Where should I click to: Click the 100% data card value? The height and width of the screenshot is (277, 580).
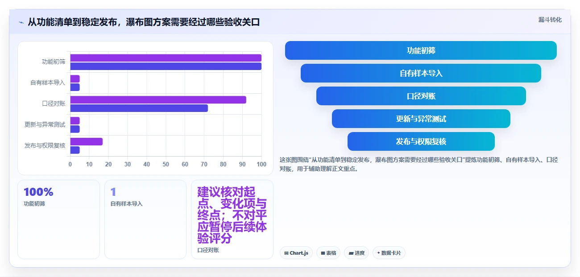pos(38,192)
